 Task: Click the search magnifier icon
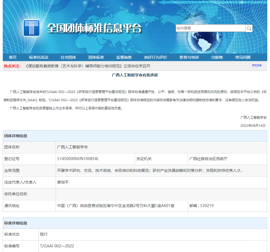coord(249,28)
